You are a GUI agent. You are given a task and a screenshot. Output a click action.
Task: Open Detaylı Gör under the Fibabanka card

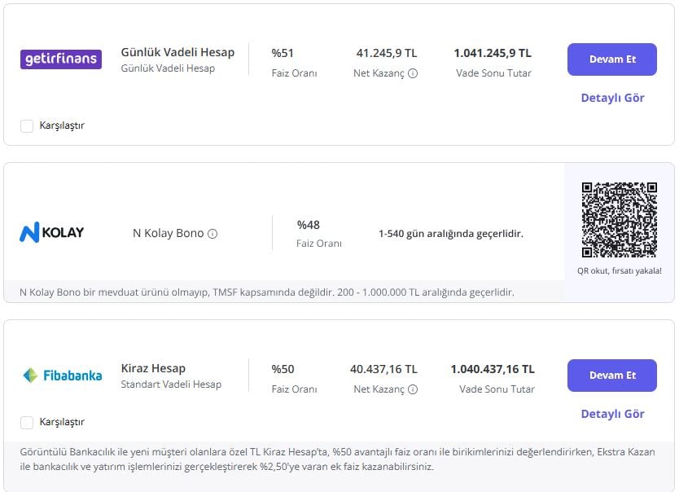tap(612, 415)
